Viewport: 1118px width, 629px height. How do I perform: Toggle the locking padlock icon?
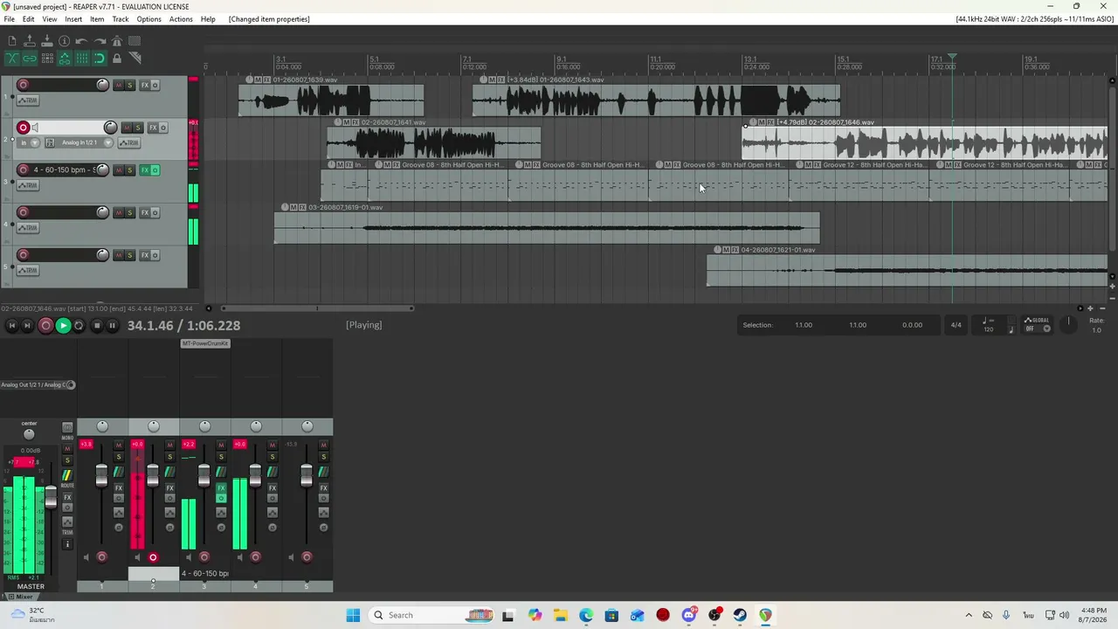116,59
